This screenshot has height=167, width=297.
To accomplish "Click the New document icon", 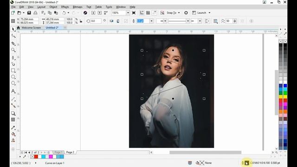I will coord(13,13).
